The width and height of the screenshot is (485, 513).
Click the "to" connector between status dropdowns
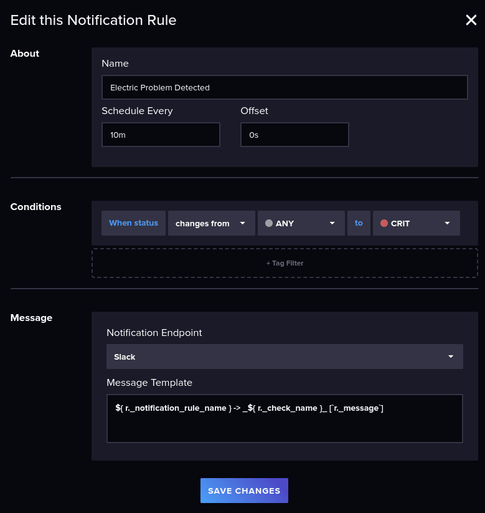click(359, 223)
